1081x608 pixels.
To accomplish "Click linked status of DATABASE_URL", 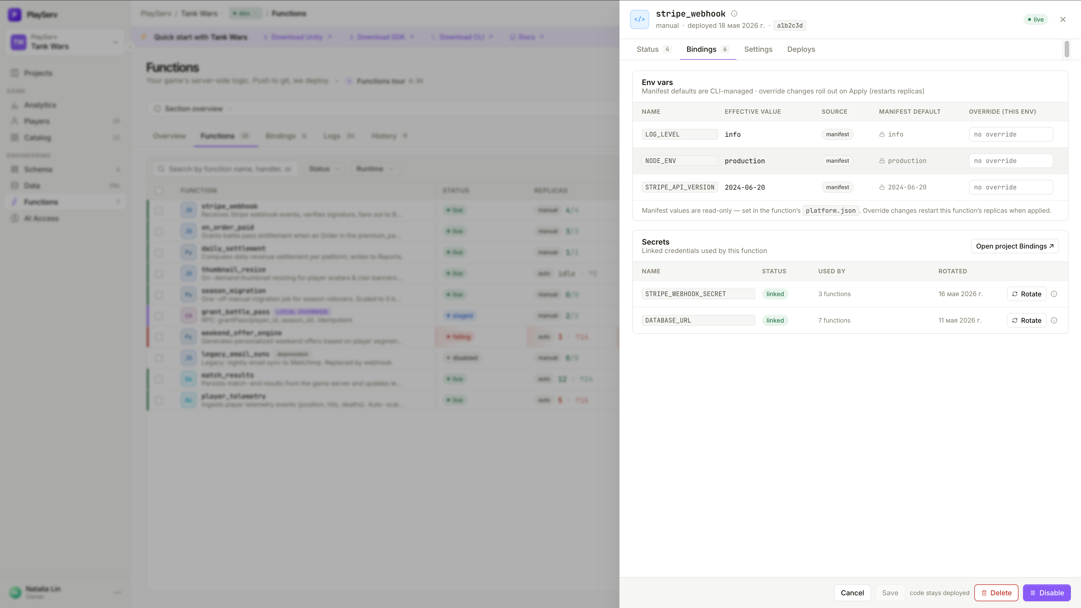I will [775, 320].
